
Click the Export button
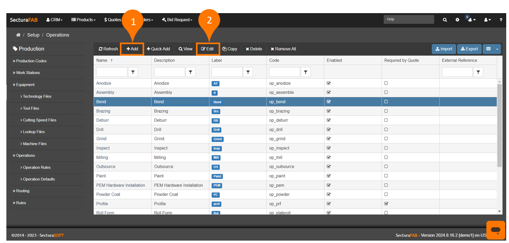(469, 49)
